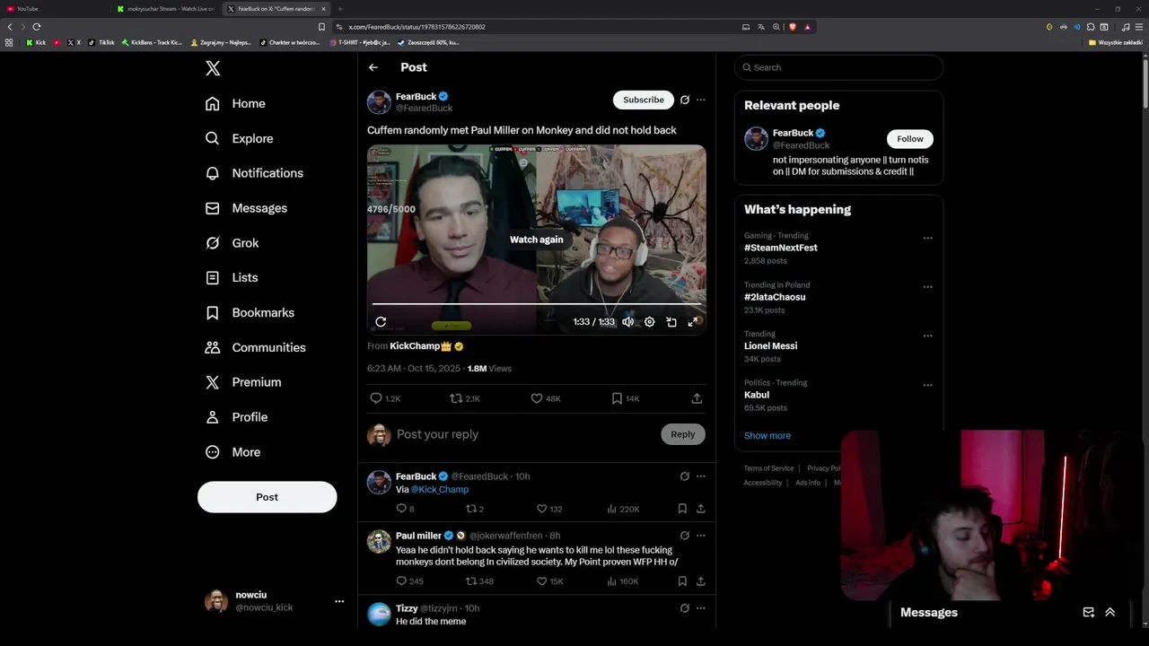This screenshot has width=1149, height=646.
Task: Open the KickChamp source link
Action: click(426, 346)
